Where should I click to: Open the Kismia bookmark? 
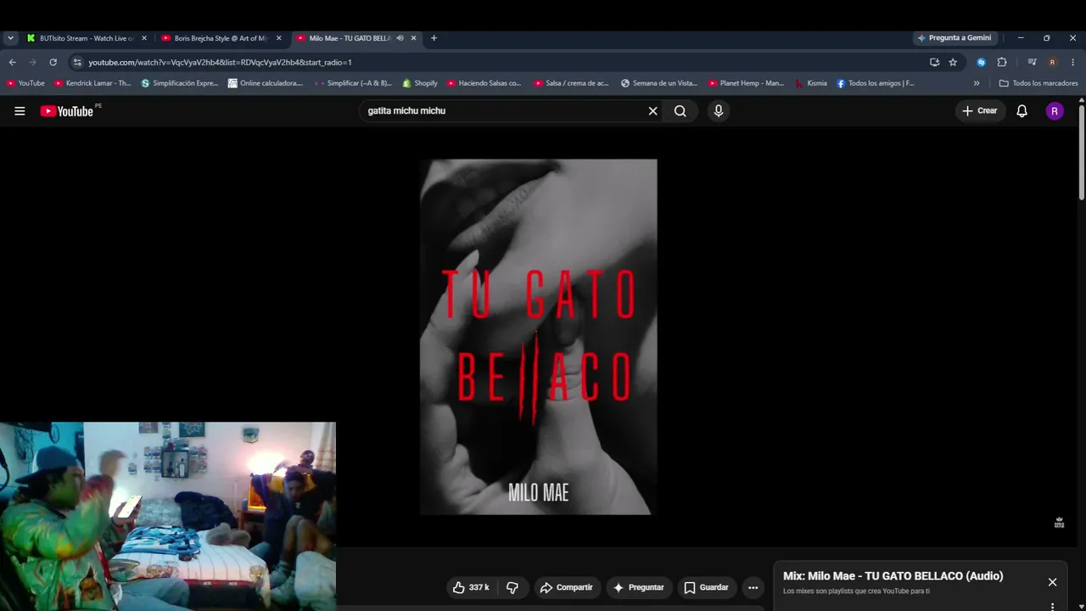pyautogui.click(x=810, y=83)
